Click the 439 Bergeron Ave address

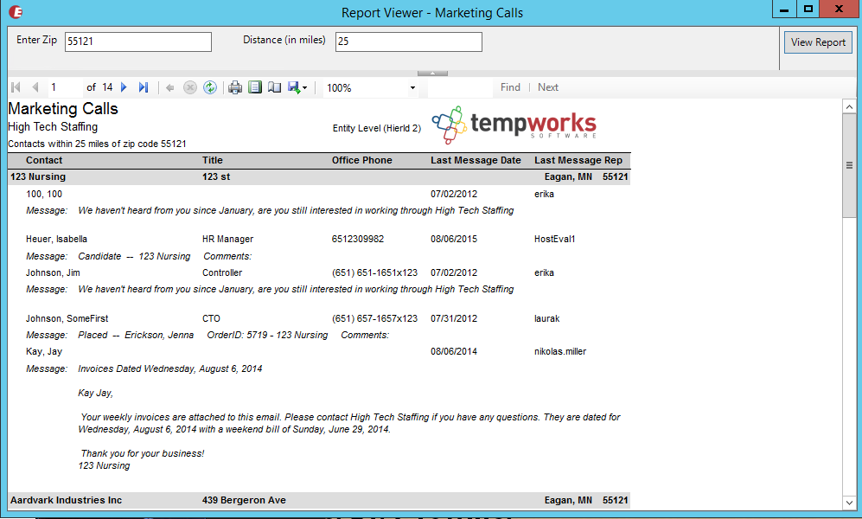244,500
